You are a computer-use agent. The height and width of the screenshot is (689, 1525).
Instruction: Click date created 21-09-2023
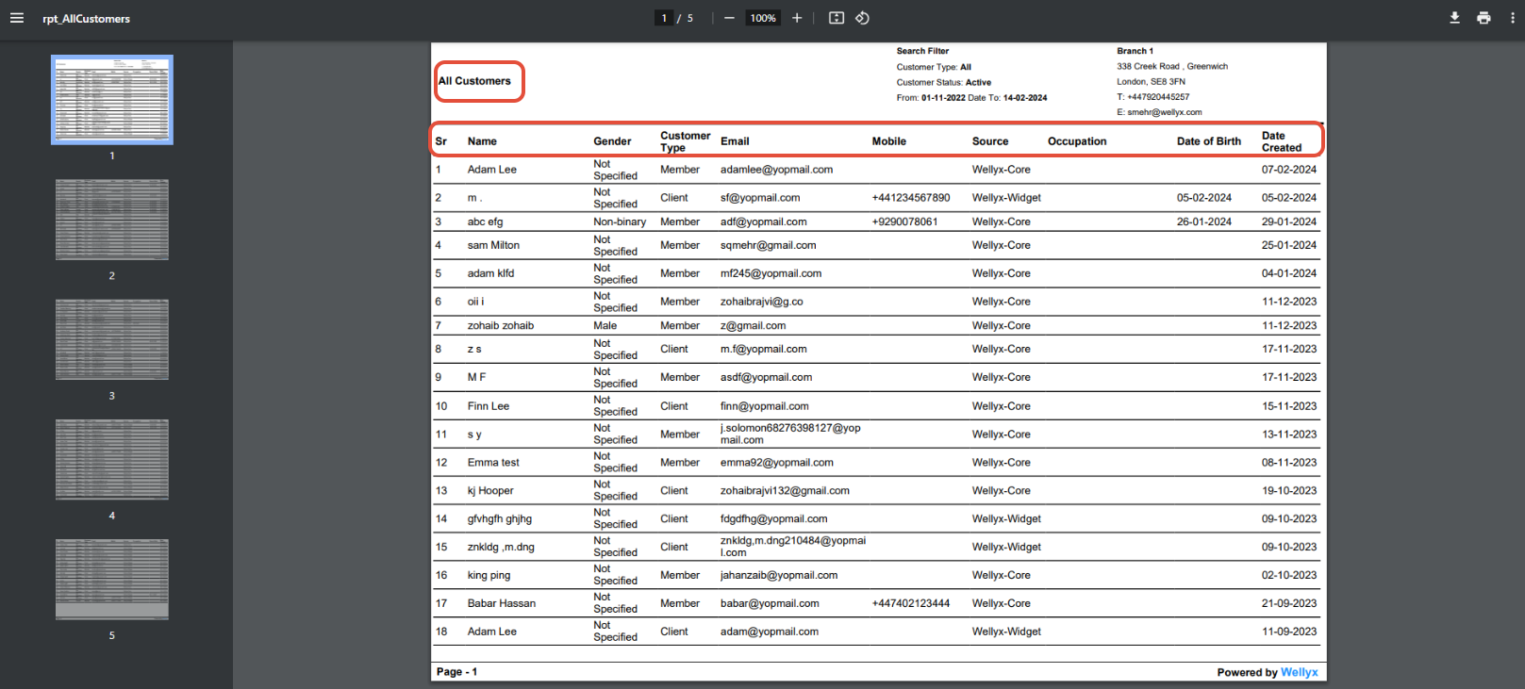(1289, 603)
